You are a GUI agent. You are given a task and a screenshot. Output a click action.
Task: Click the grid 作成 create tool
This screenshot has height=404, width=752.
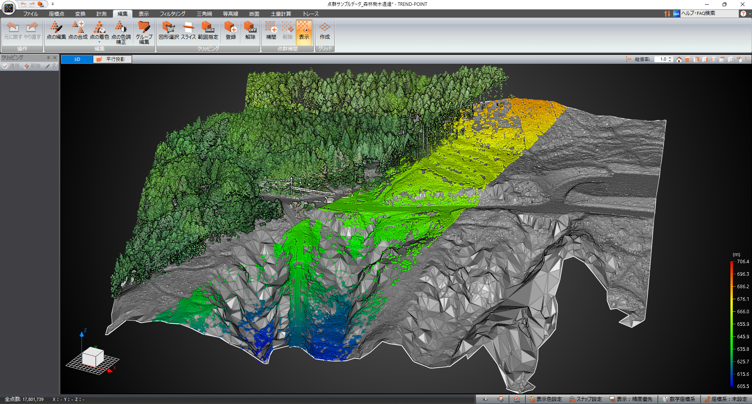tap(324, 31)
